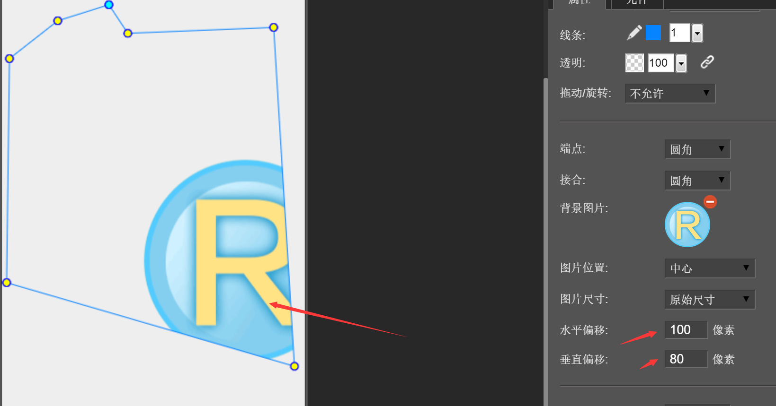Toggle the chain link icon beside opacity
This screenshot has height=406, width=776.
tap(707, 62)
